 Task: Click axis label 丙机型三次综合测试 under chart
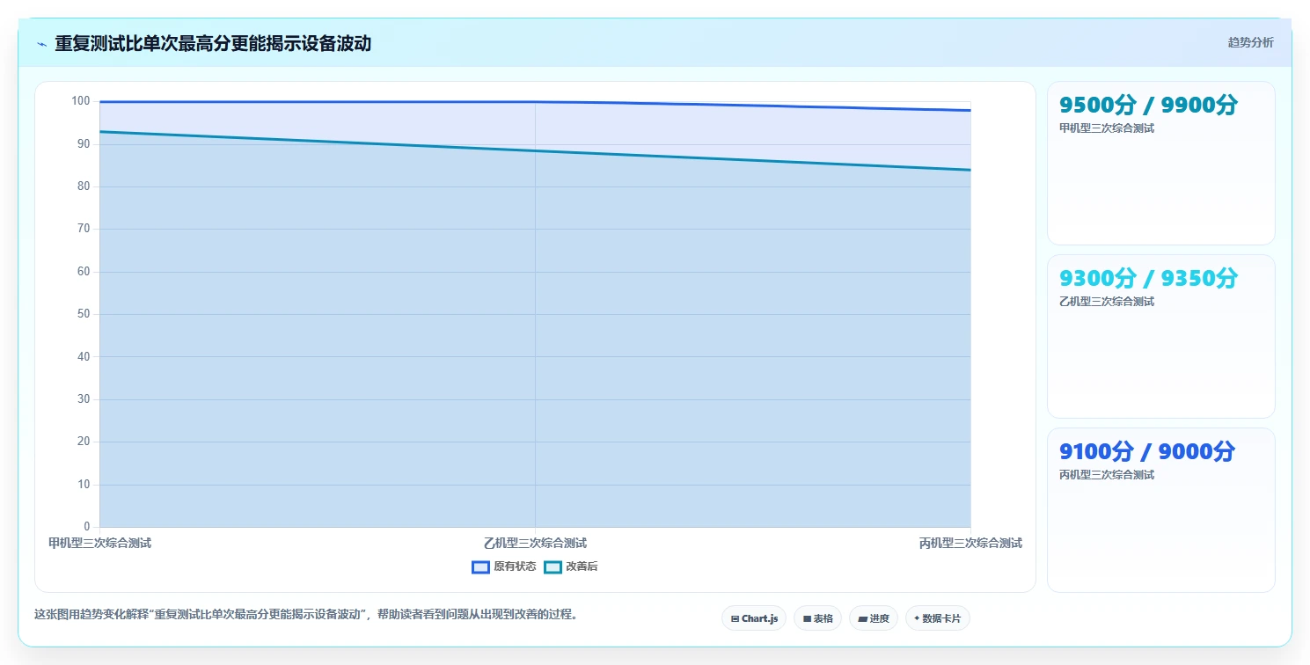coord(970,544)
